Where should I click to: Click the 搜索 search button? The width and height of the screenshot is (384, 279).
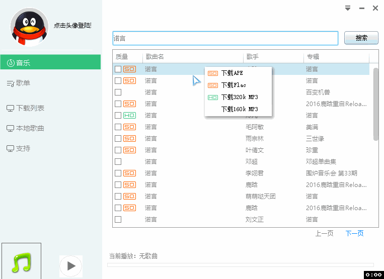(361, 38)
